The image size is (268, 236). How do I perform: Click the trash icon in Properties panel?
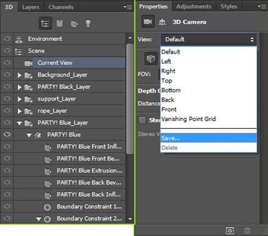[247, 231]
